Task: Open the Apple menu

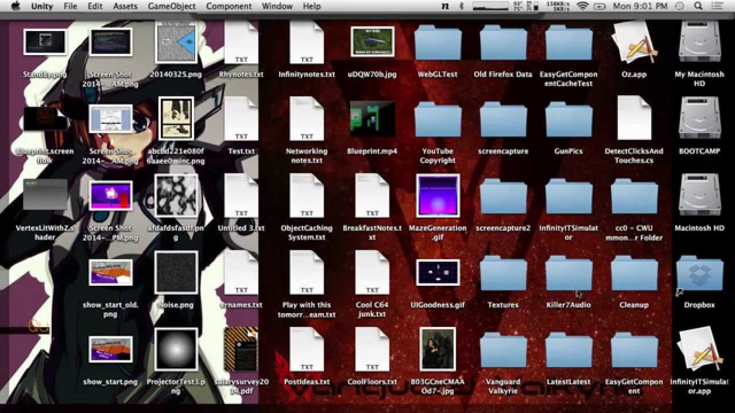Action: click(16, 6)
